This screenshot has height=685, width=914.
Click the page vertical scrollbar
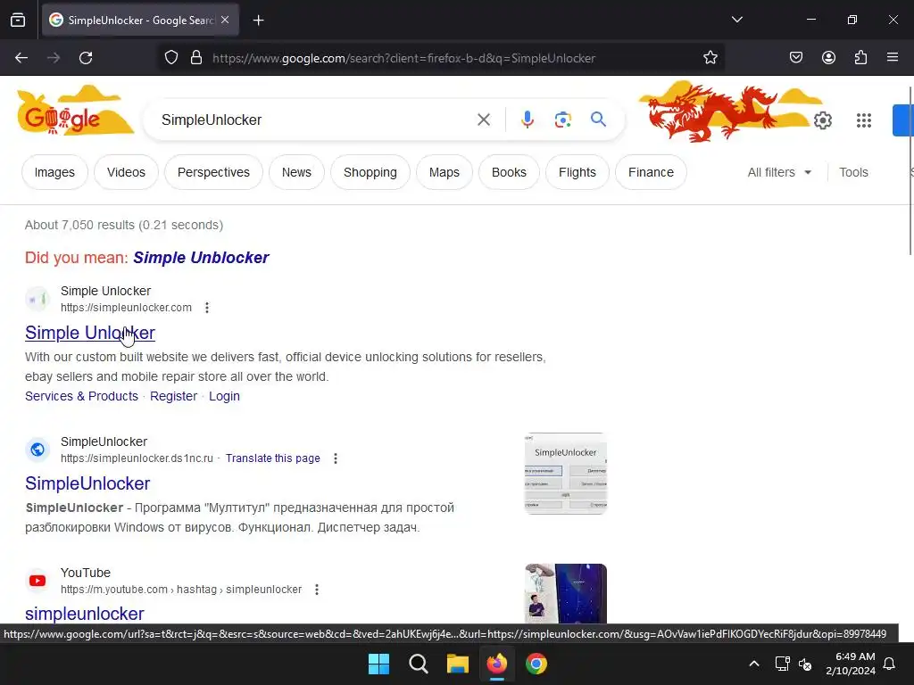(x=910, y=170)
